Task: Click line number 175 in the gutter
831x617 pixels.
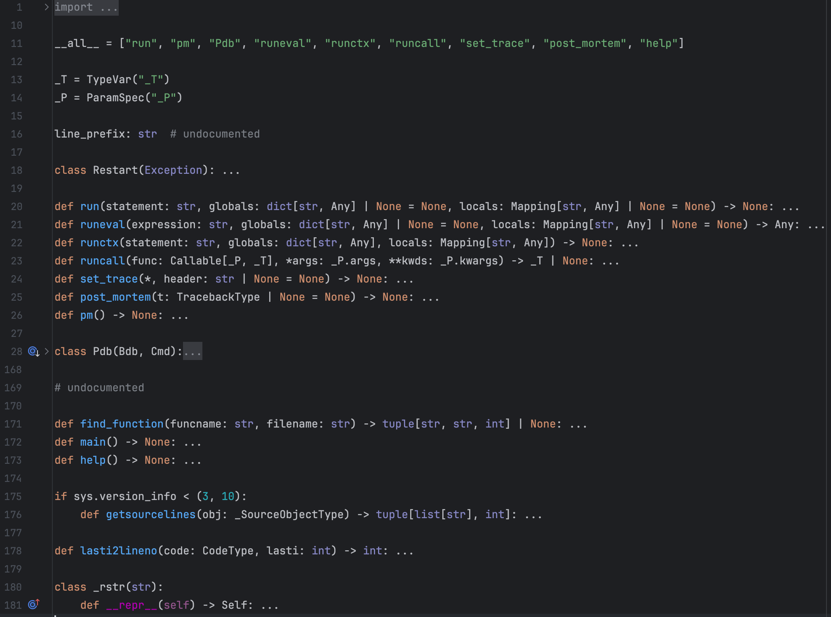Action: pos(13,496)
